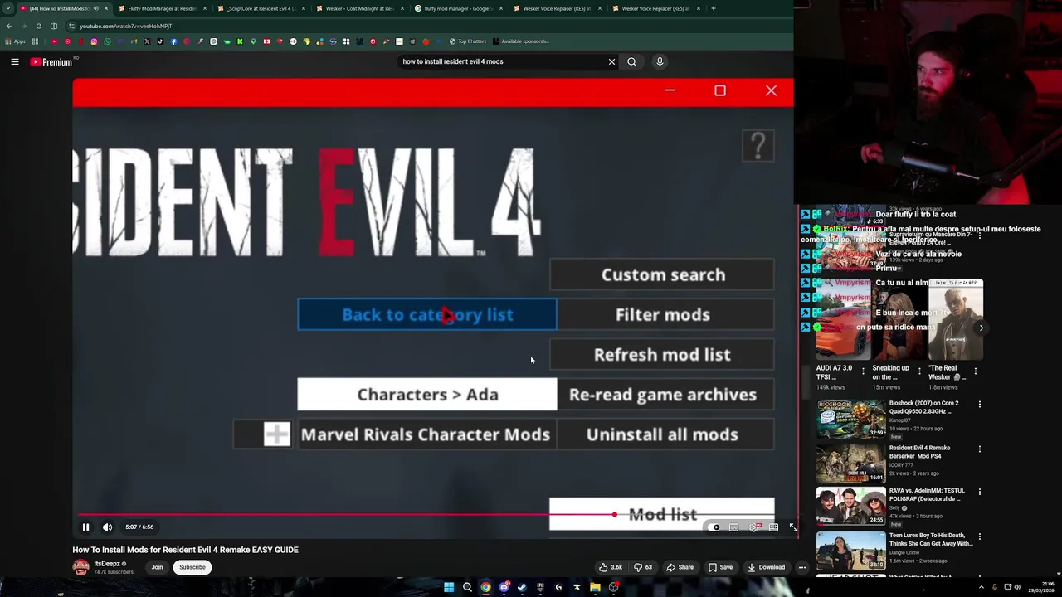Open Epic Games Launcher from taskbar
This screenshot has height=597, width=1062.
[540, 587]
